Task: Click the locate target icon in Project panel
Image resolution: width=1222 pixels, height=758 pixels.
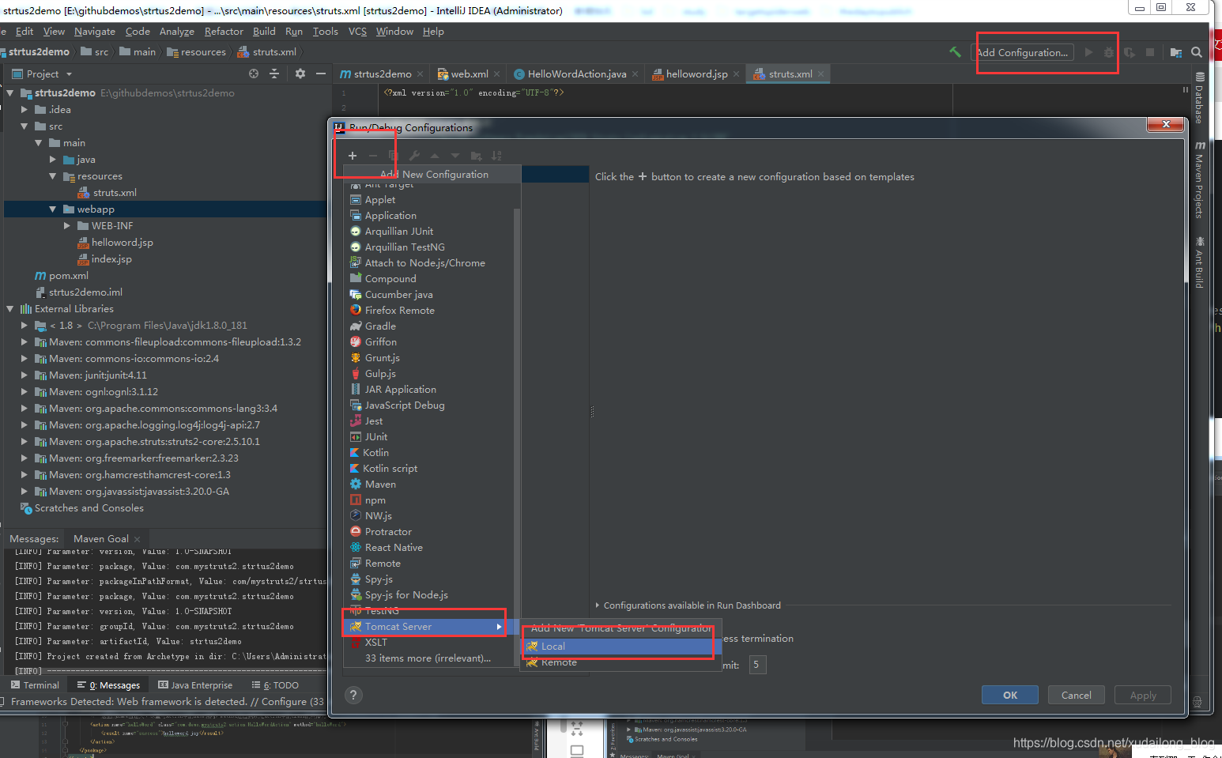Action: point(254,74)
